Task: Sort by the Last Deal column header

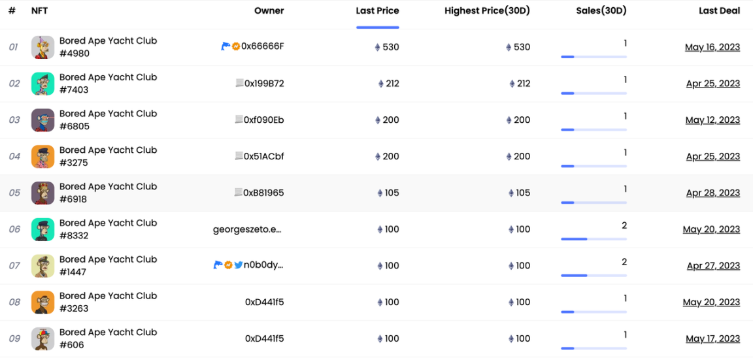Action: click(719, 11)
